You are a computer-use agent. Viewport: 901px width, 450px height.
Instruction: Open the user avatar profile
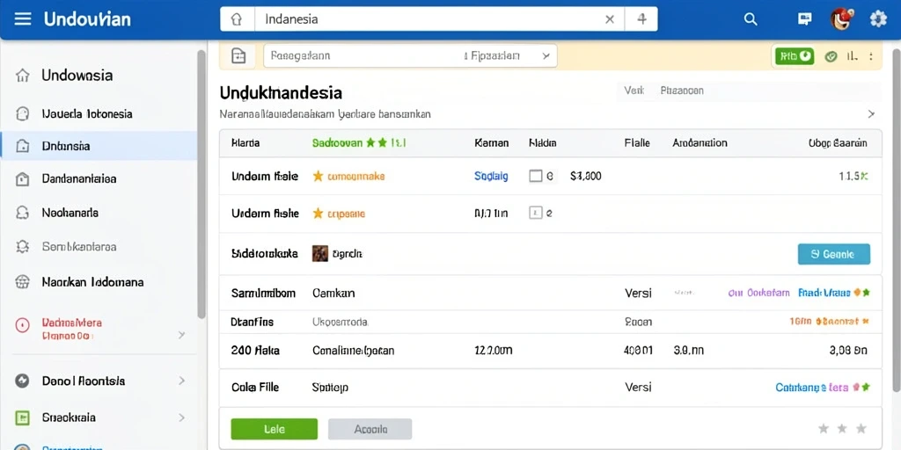(x=840, y=19)
